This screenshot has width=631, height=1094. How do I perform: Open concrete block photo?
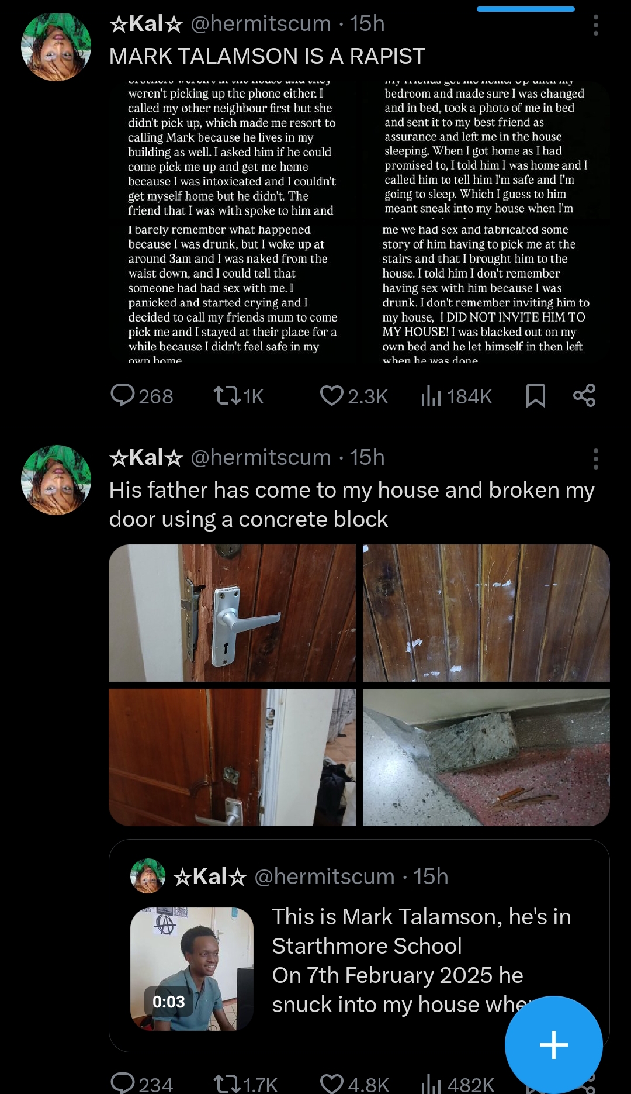pos(486,757)
